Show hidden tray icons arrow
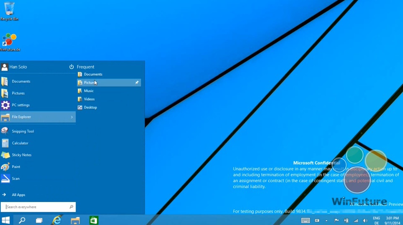Screen dimensions: 403x225 (326, 220)
